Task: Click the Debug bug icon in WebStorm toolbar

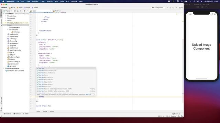Action: coord(170,8)
